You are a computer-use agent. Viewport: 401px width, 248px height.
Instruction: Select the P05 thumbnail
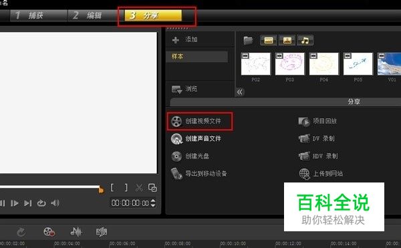(x=358, y=64)
